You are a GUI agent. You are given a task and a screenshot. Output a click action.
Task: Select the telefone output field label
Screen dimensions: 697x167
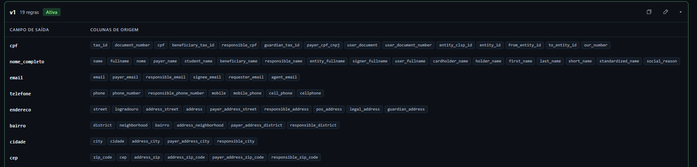(x=20, y=94)
